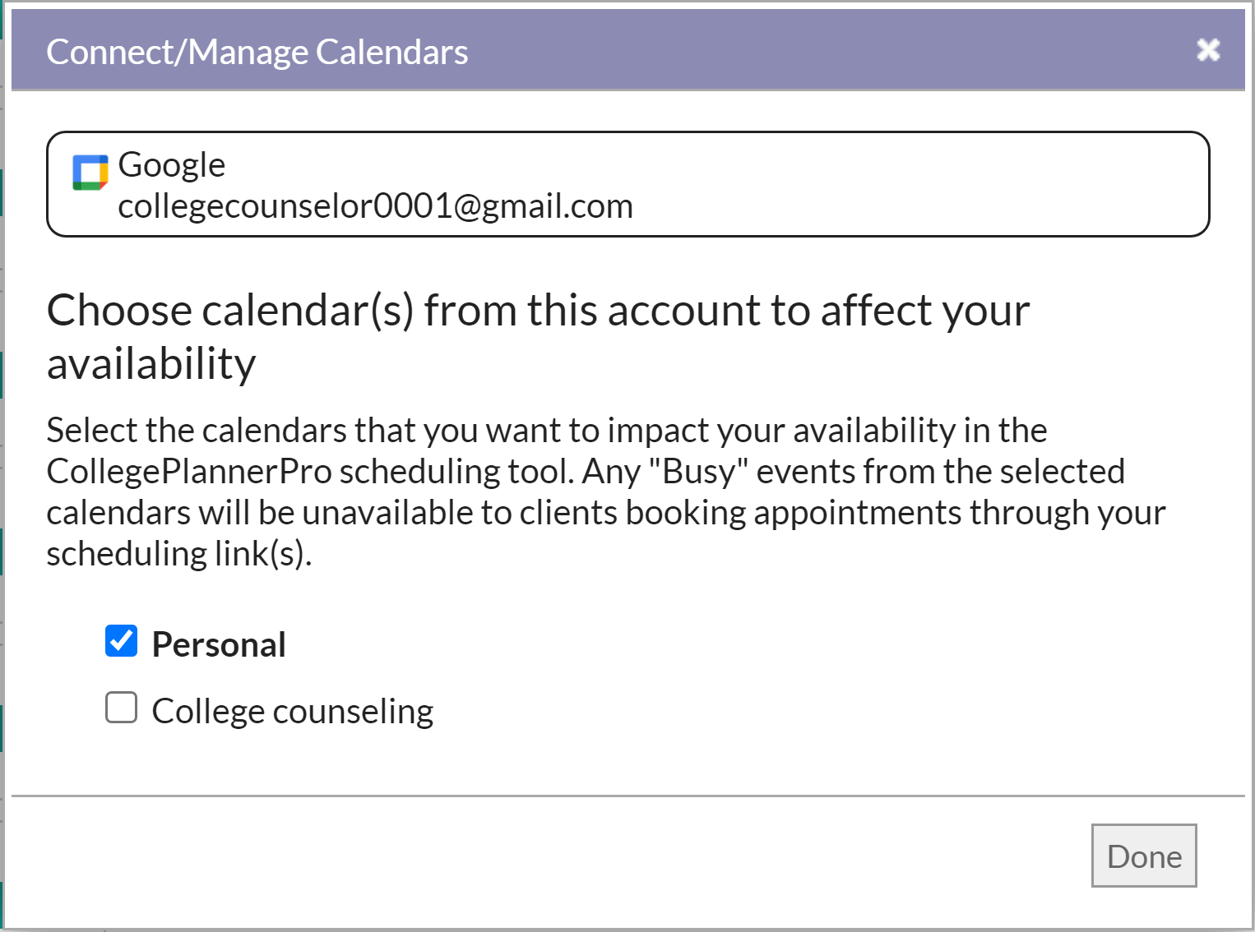Click the College counseling label text
The width and height of the screenshot is (1255, 932).
click(x=292, y=711)
